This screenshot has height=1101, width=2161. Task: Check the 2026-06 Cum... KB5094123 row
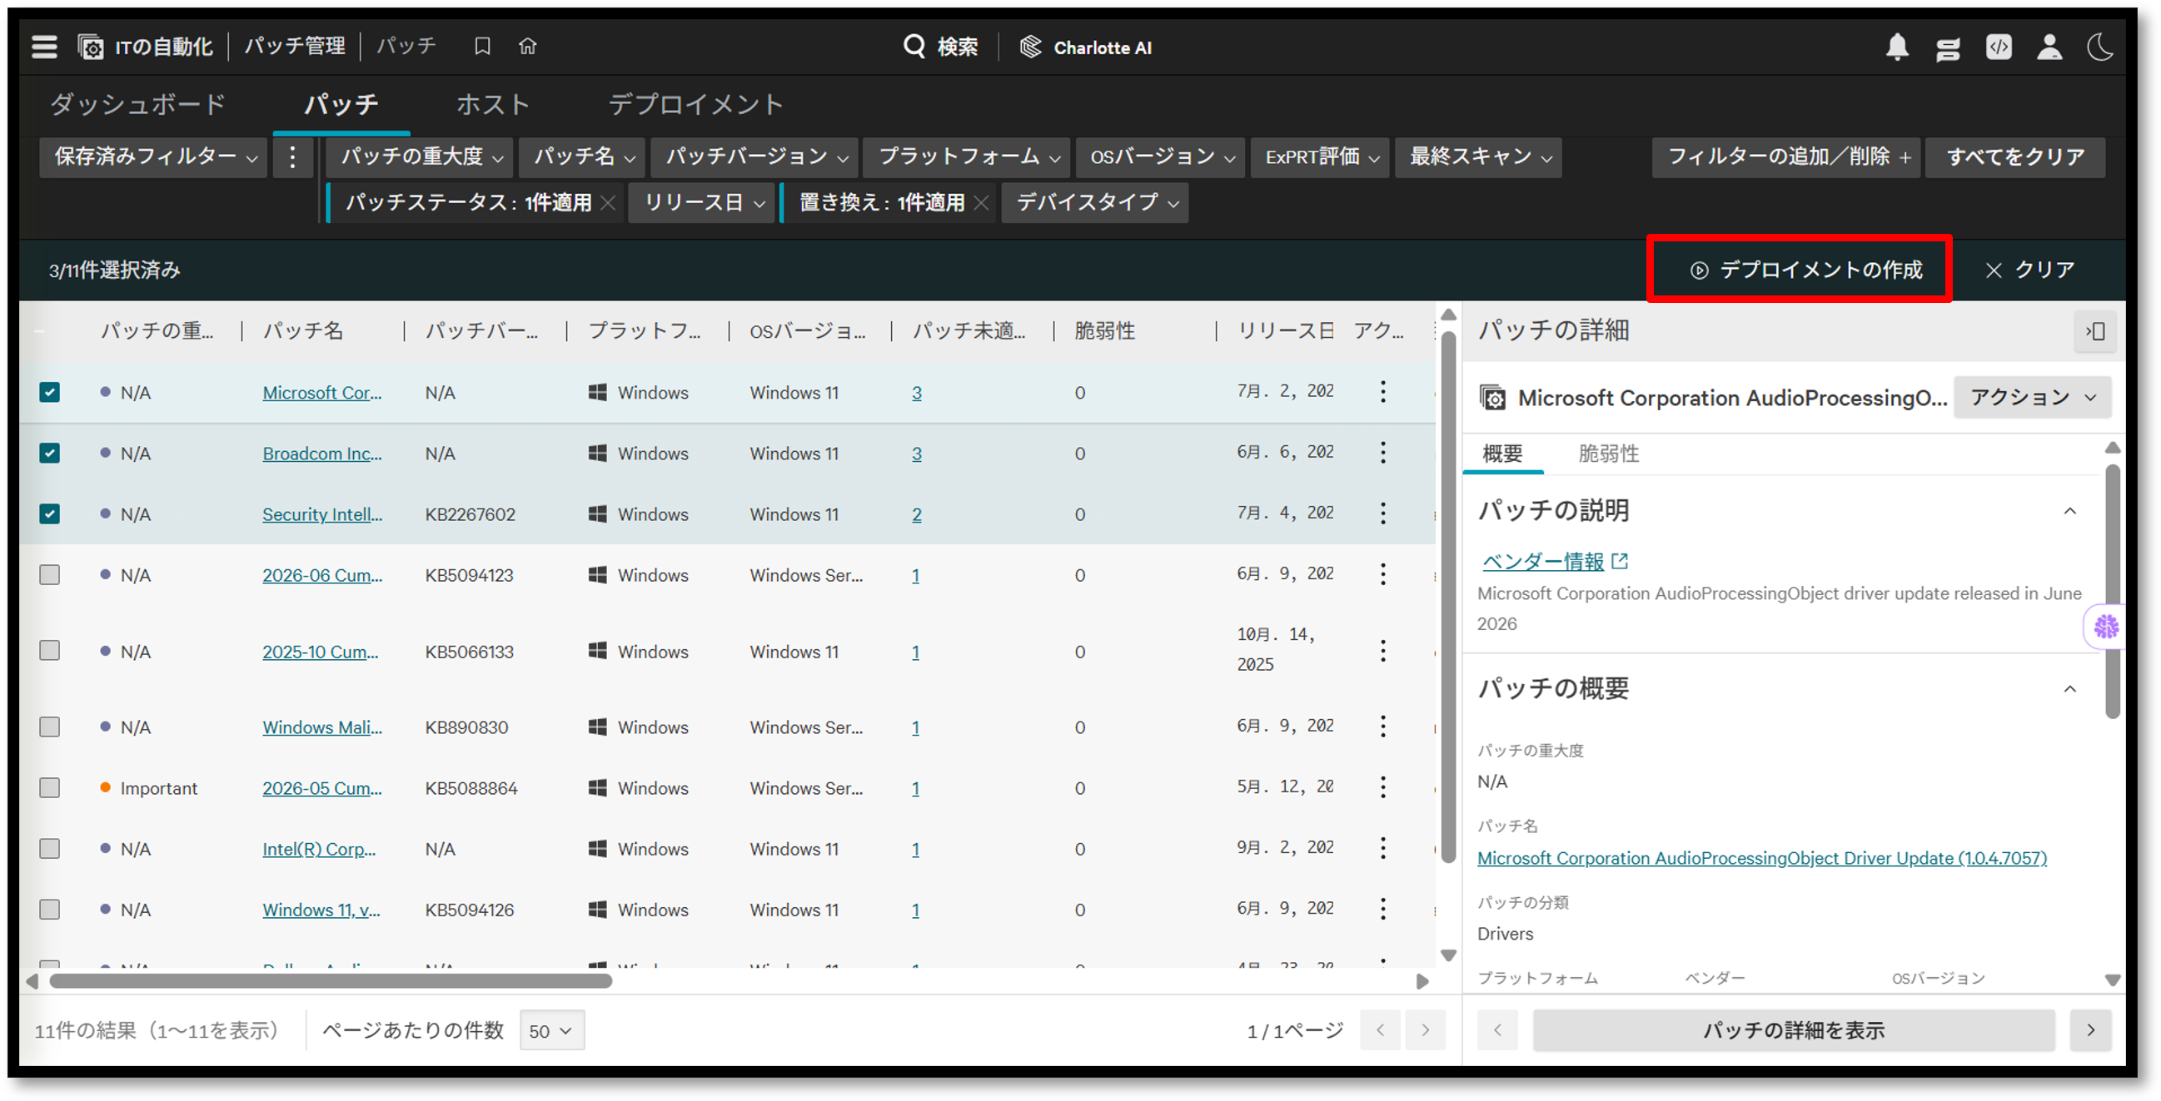point(49,574)
